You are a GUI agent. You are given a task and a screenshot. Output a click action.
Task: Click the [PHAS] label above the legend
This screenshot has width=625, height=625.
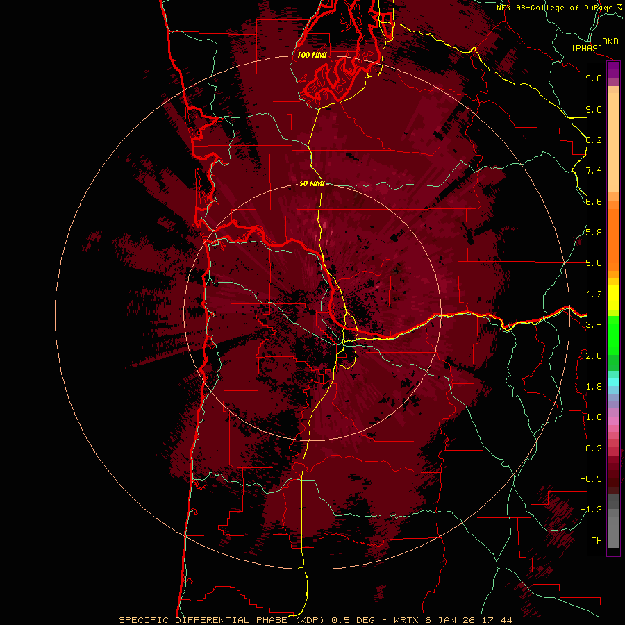[x=587, y=48]
